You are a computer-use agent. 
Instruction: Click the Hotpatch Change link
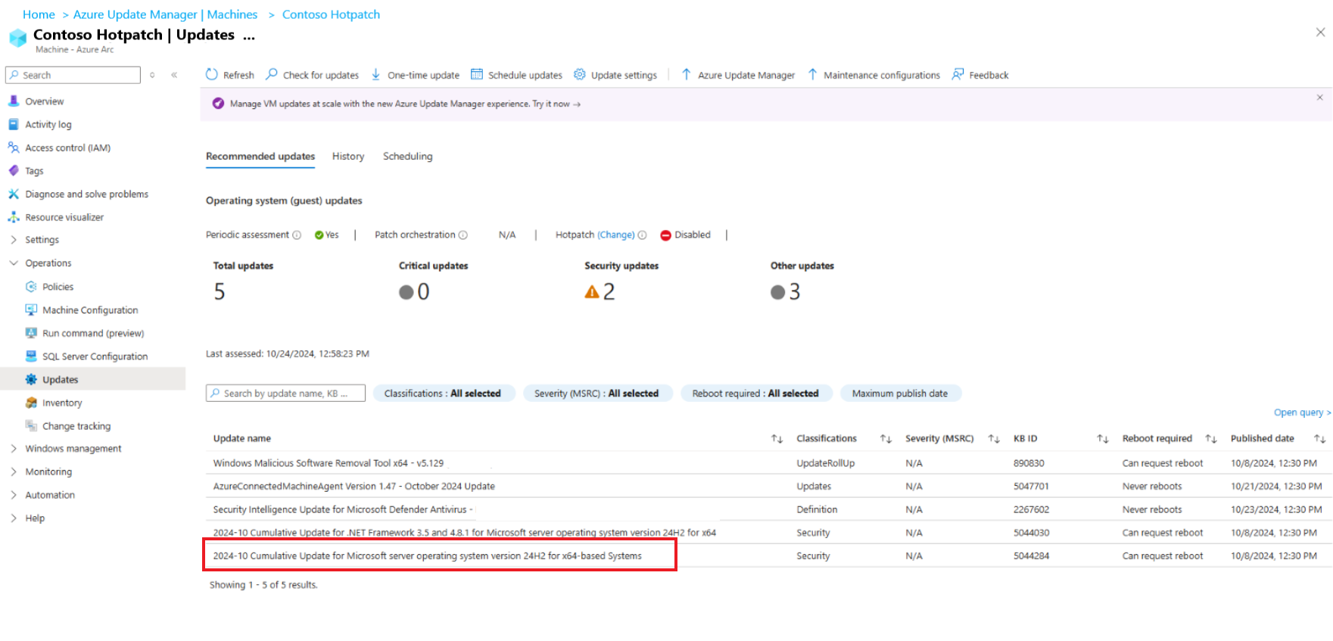(x=616, y=235)
